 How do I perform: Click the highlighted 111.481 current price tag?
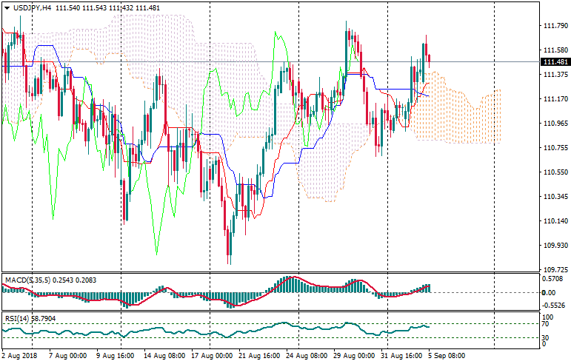(x=555, y=61)
